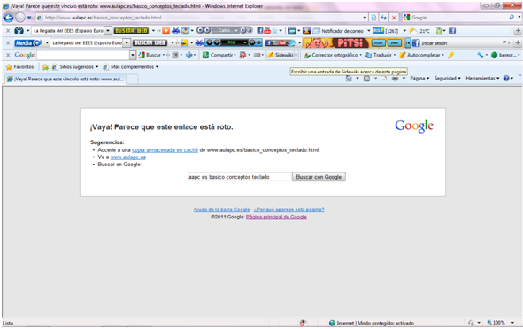Open the Seguridad menu
The height and width of the screenshot is (329, 523).
(447, 79)
